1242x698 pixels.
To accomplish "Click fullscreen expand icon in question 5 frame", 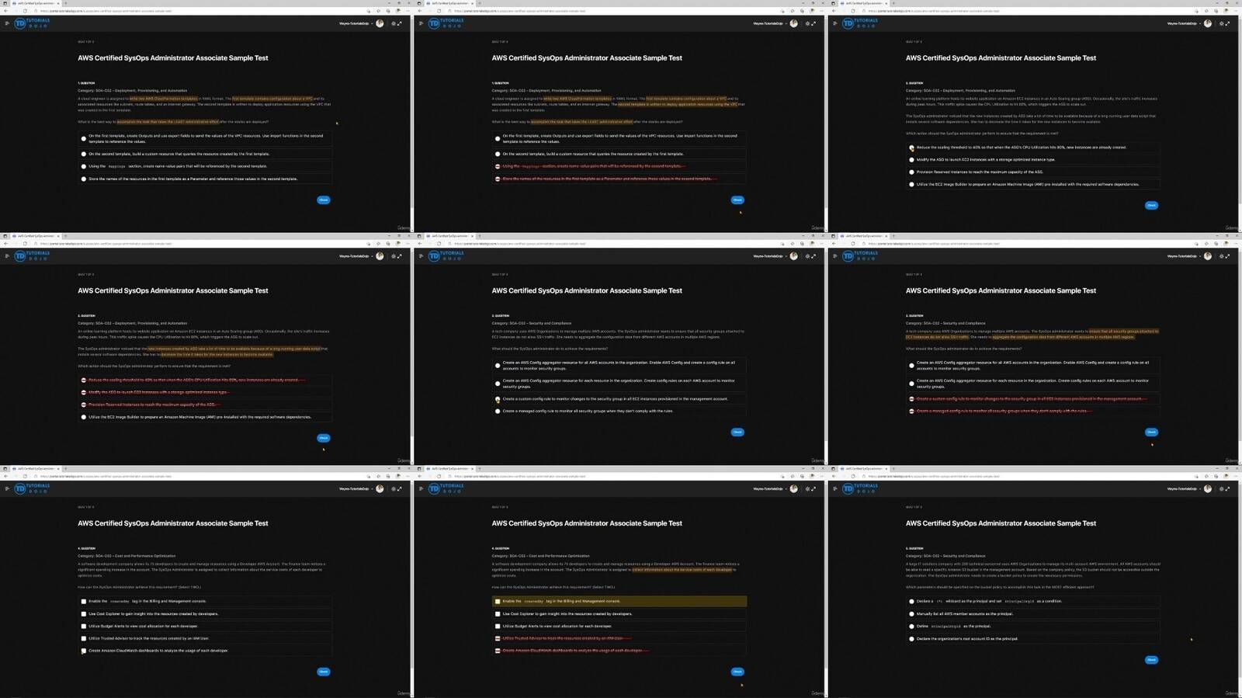I will pyautogui.click(x=1228, y=489).
